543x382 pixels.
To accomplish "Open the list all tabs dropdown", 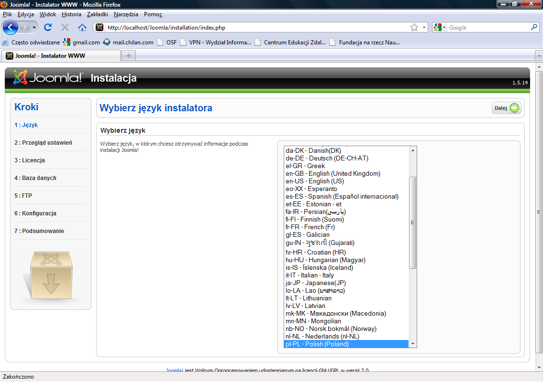I will point(539,56).
